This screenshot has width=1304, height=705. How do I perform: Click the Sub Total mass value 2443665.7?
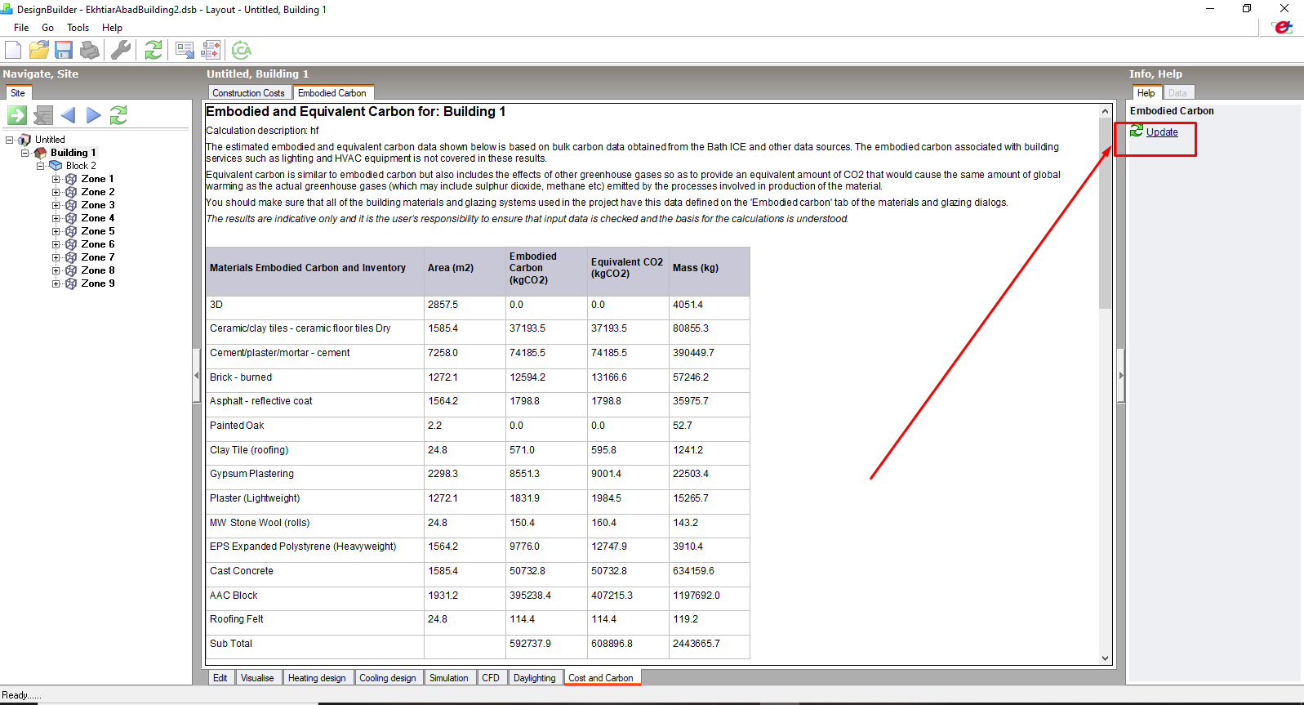[696, 644]
